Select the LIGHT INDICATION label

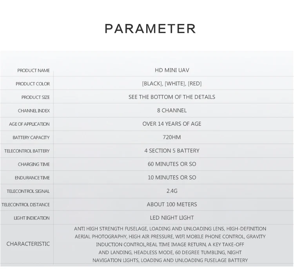click(x=32, y=218)
